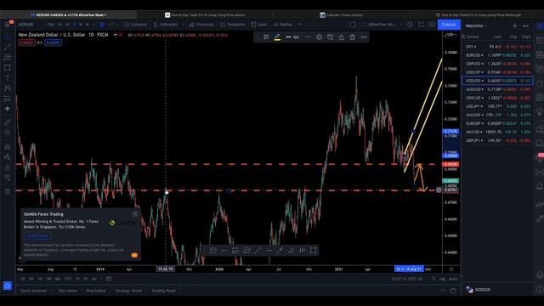Open the line thickness selector
The height and width of the screenshot is (306, 544).
tap(292, 37)
